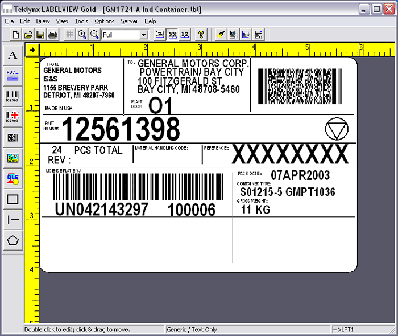Toggle the 12 data view mode
The image size is (398, 336).
click(185, 35)
